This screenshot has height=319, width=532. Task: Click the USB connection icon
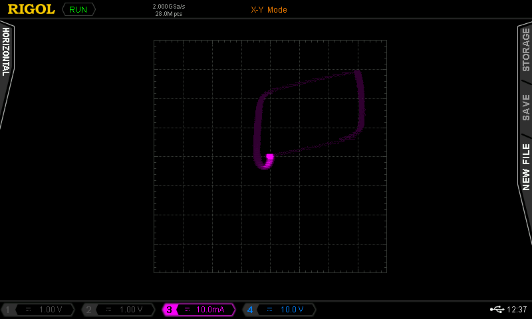(497, 309)
